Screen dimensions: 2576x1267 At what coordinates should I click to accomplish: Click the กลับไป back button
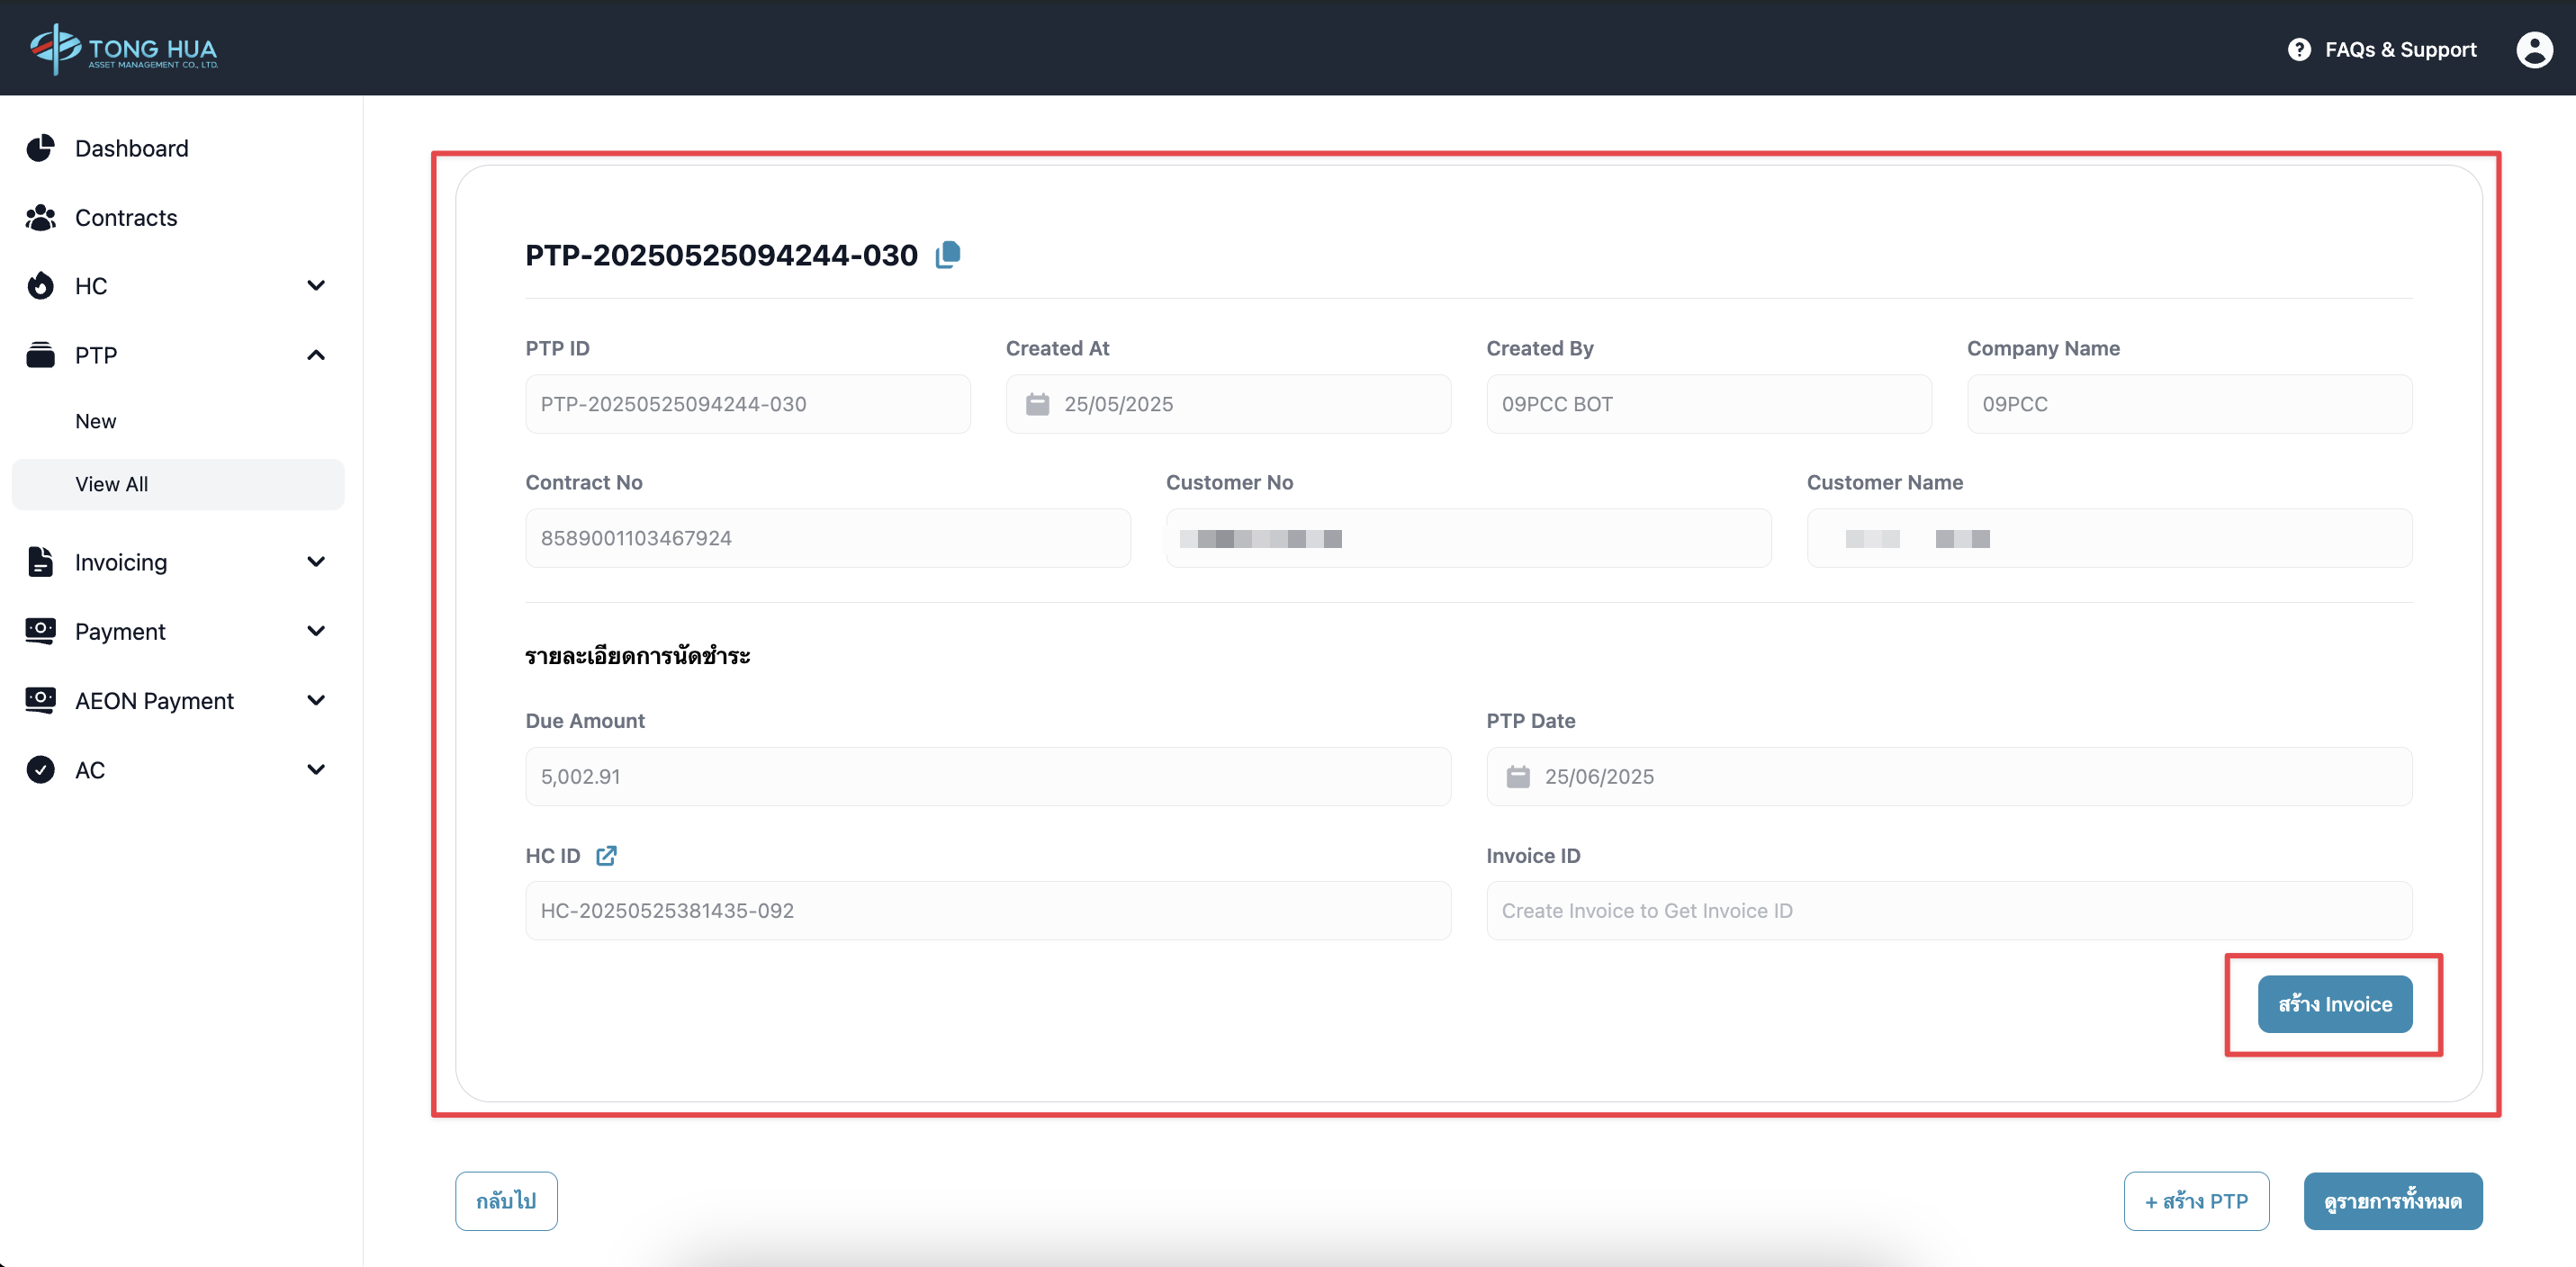(x=506, y=1201)
